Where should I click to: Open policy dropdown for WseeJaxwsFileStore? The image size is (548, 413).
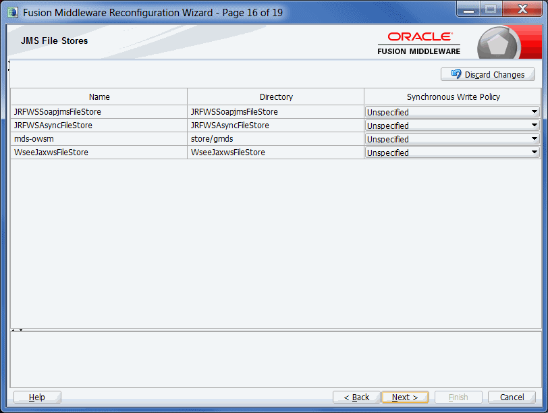pos(452,153)
